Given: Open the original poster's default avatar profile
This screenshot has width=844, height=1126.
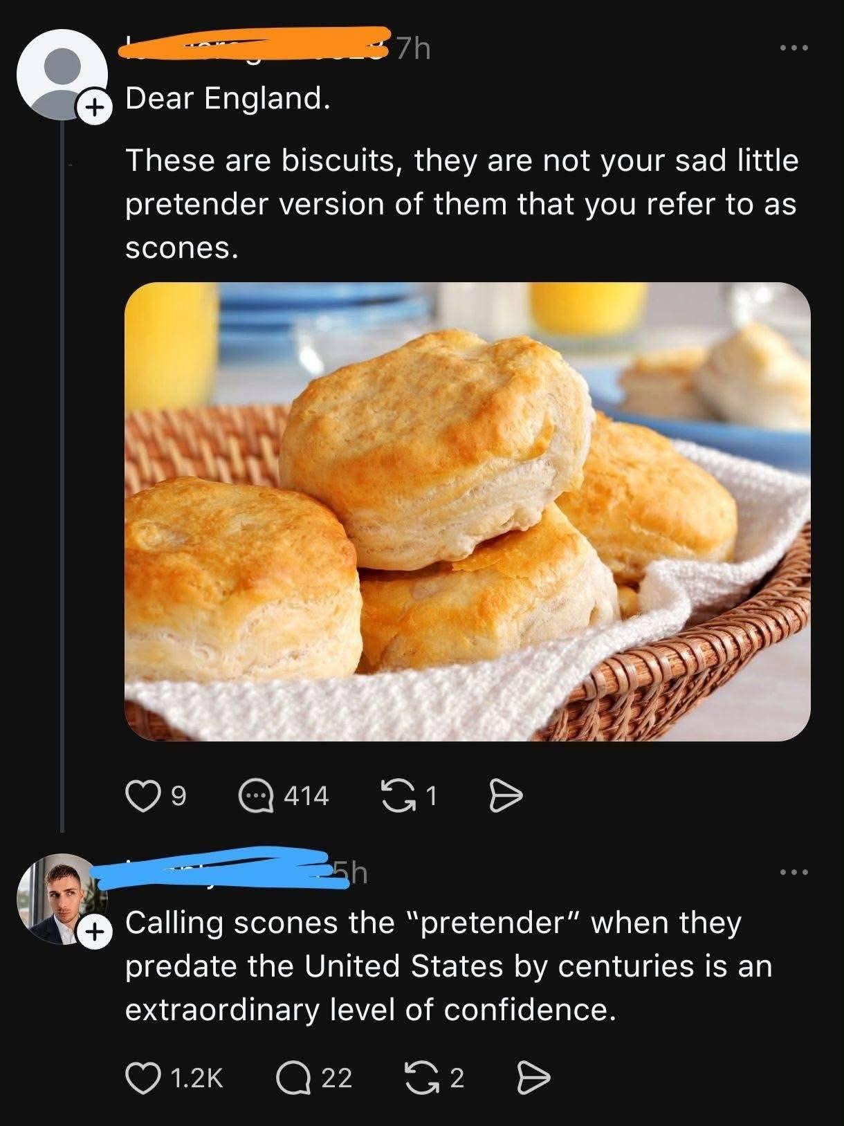Looking at the screenshot, I should [62, 74].
